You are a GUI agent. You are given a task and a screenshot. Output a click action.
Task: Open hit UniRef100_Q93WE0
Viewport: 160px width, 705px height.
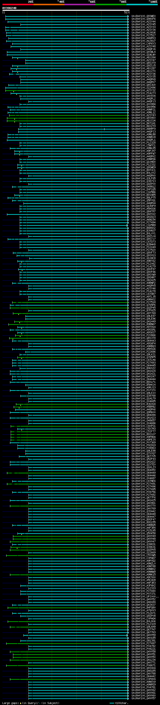point(143,16)
